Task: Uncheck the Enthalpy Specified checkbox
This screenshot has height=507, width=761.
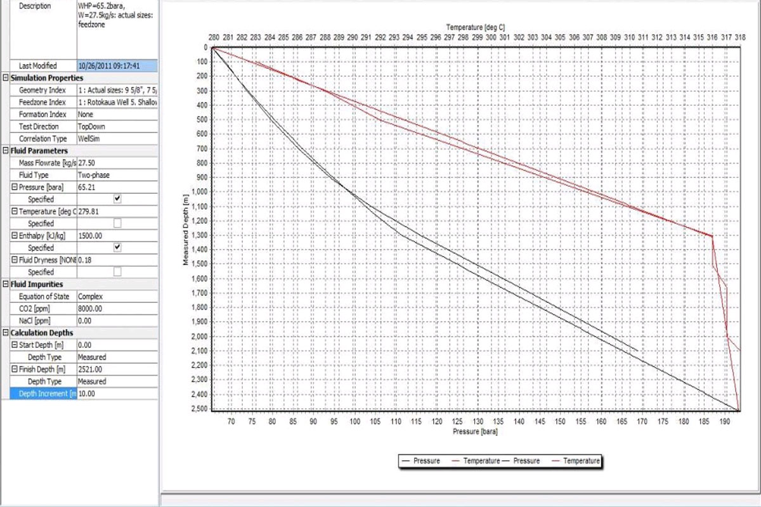Action: click(x=117, y=248)
